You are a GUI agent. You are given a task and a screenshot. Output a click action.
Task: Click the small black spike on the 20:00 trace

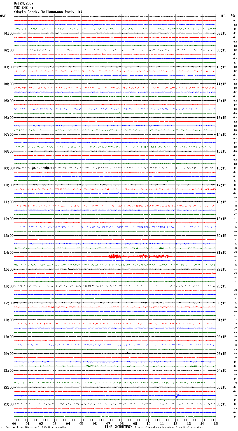click(x=127, y=353)
